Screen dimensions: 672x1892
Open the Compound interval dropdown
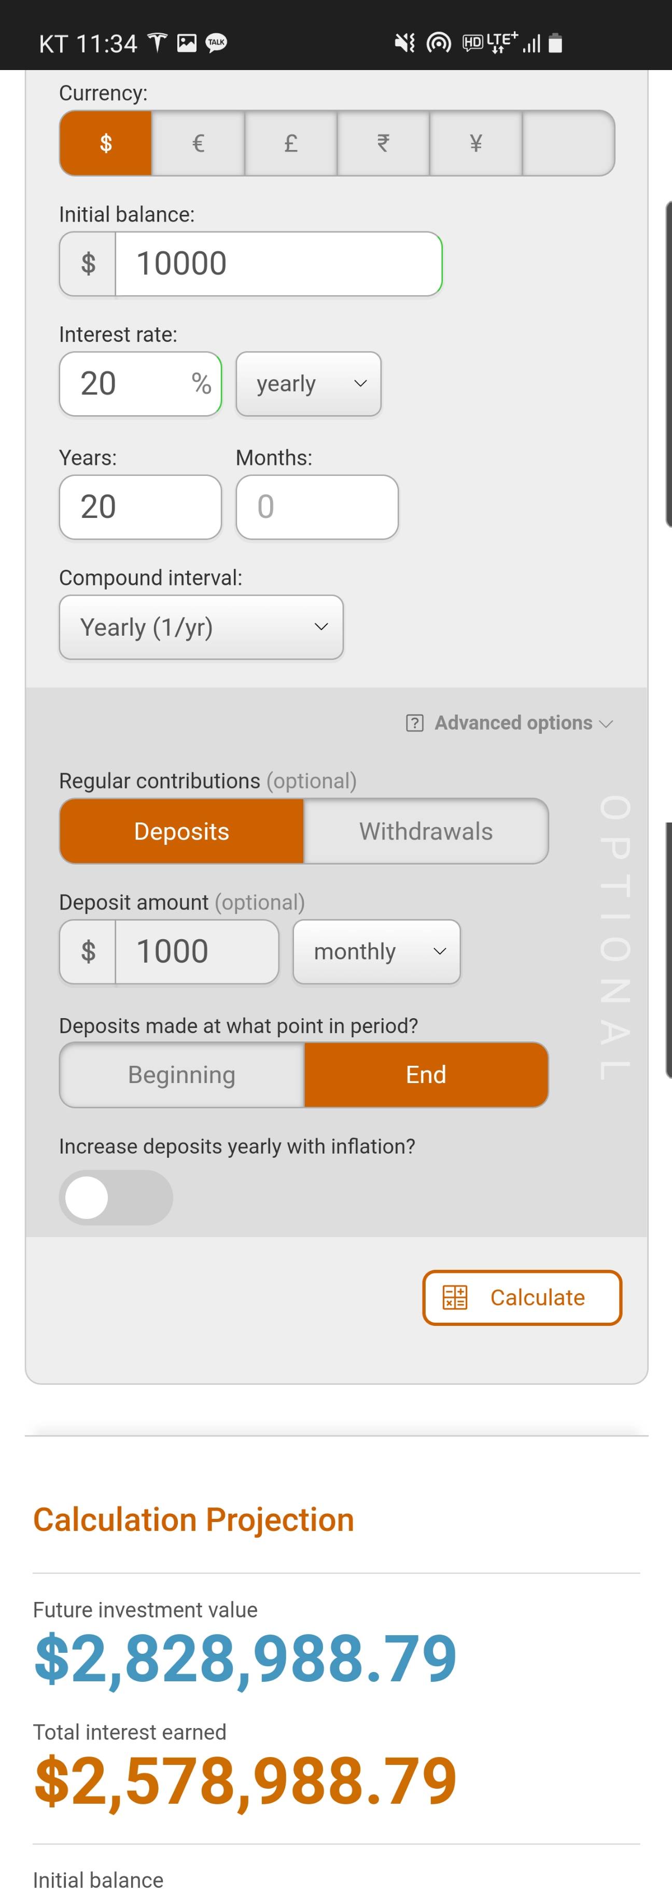(201, 627)
